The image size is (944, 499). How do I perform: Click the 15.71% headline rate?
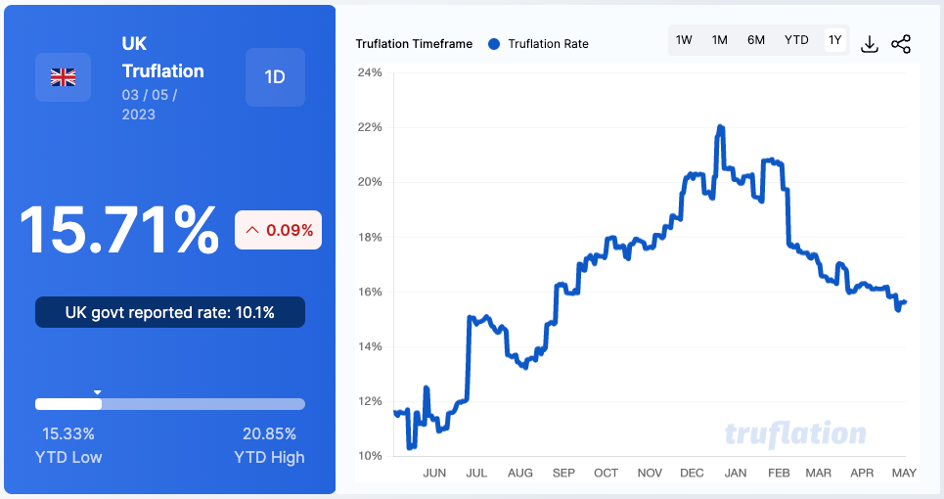click(x=119, y=232)
